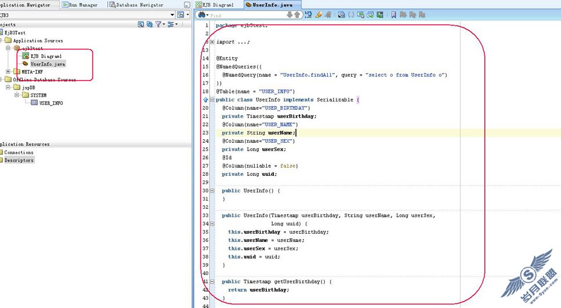Click the last greyed bookmark icon
This screenshot has height=308, width=561.
pos(422,15)
